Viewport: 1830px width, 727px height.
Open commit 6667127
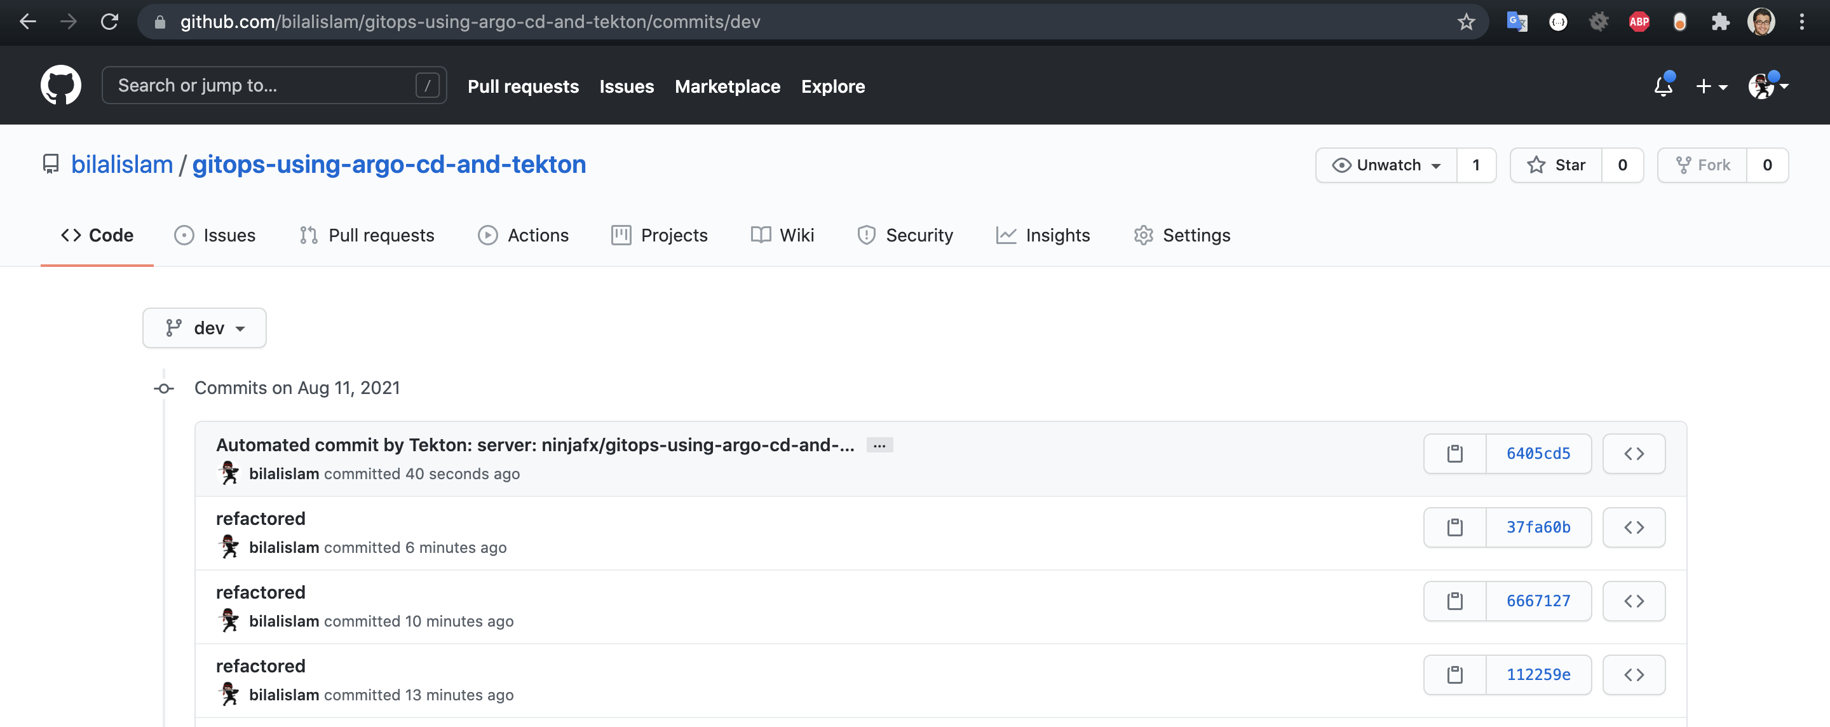coord(1539,601)
